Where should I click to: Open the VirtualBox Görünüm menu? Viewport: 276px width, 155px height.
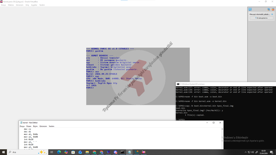20,5
